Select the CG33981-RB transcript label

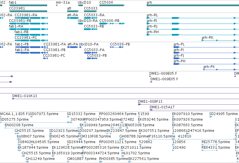pos(20,21)
